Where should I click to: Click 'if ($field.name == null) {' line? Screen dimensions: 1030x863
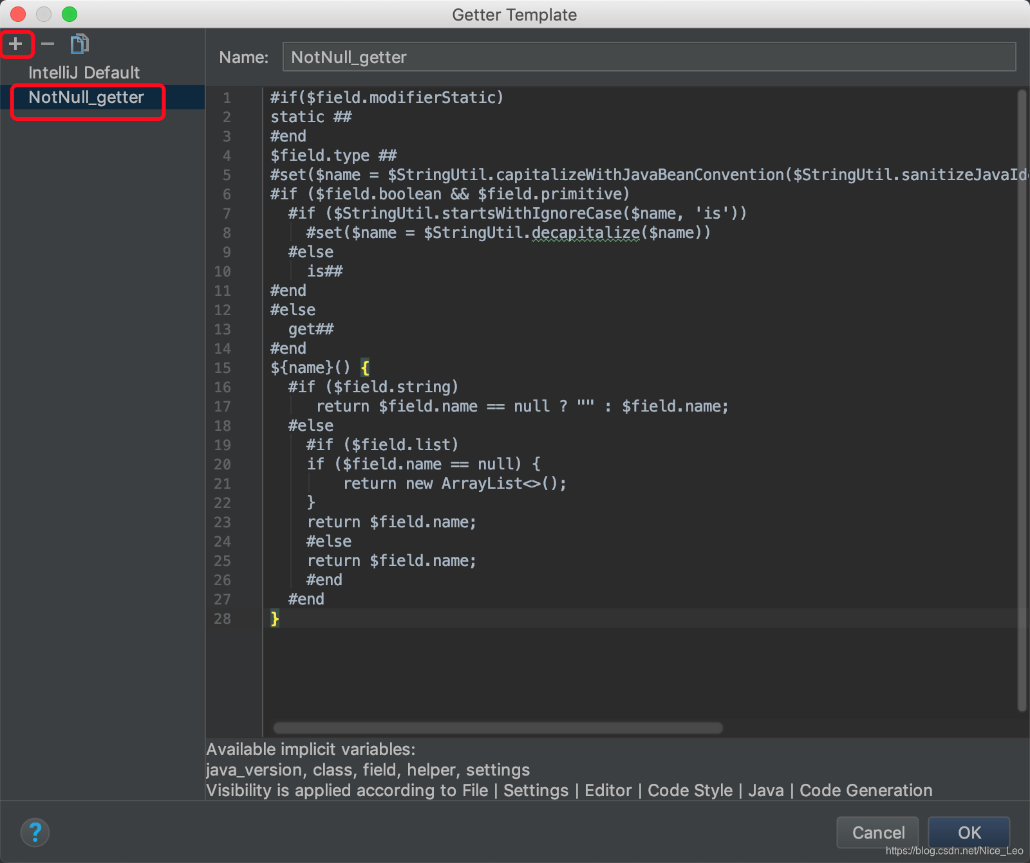coord(424,464)
